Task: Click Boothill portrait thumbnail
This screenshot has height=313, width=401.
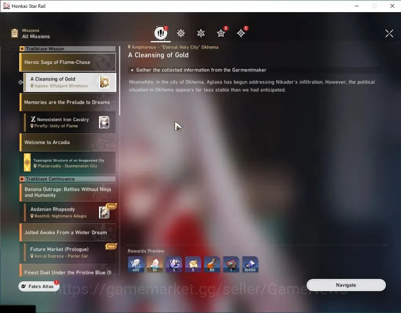Action: tap(104, 212)
